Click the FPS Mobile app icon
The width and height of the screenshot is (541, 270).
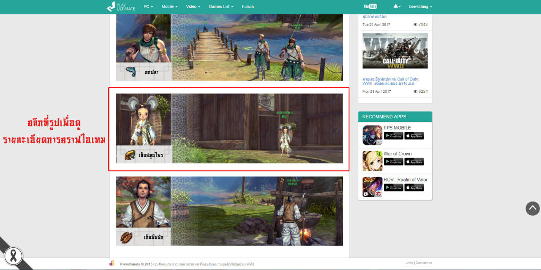372,135
